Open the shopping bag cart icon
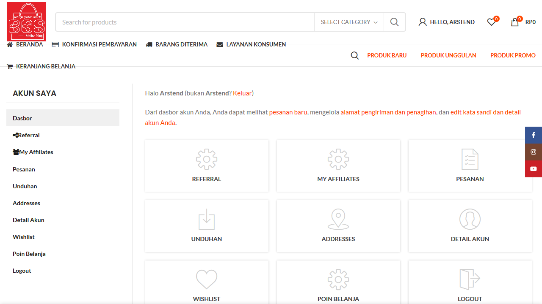Image resolution: width=542 pixels, height=304 pixels. (x=515, y=22)
